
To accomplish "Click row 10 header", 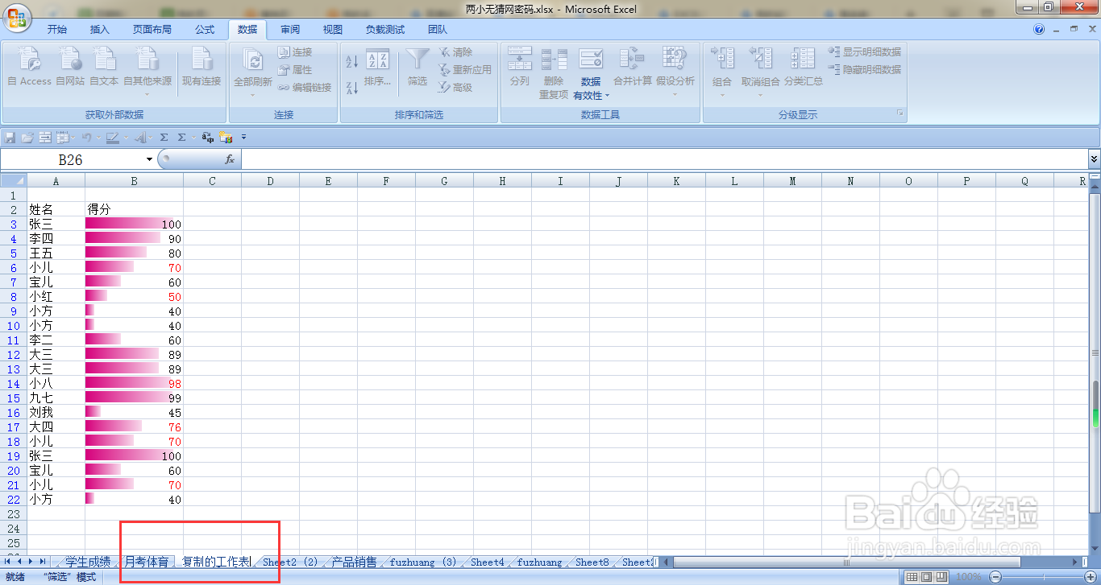I will (13, 326).
